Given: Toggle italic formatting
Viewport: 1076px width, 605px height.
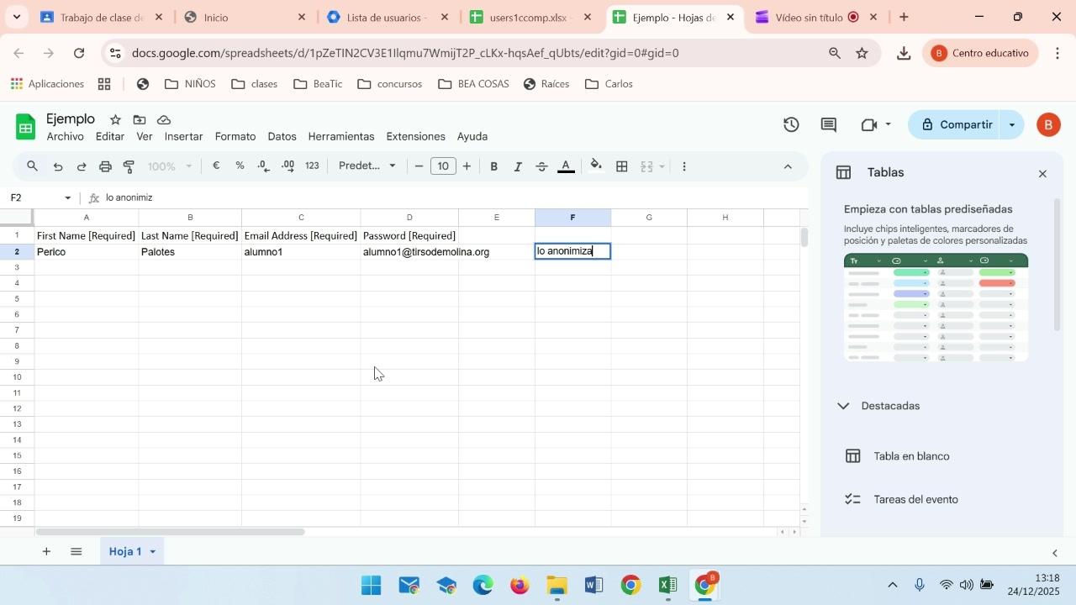Looking at the screenshot, I should pyautogui.click(x=518, y=166).
